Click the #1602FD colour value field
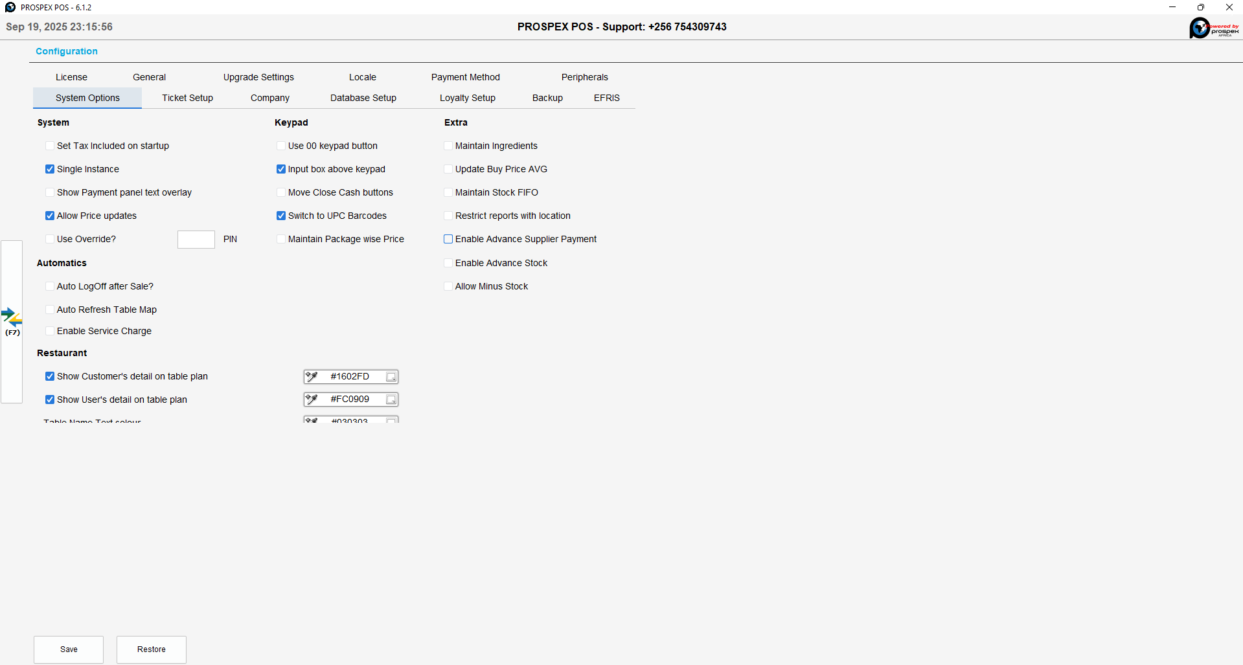The width and height of the screenshot is (1243, 665). coord(350,377)
